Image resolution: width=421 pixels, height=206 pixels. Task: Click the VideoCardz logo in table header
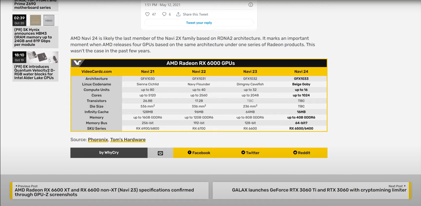[x=78, y=63]
